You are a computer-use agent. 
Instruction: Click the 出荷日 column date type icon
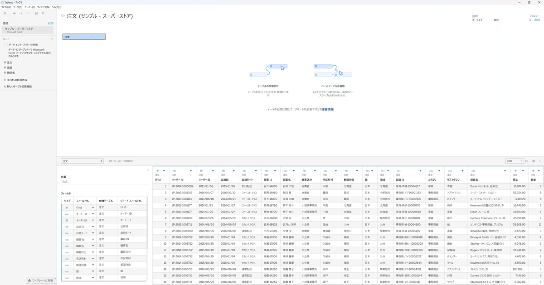(x=223, y=171)
